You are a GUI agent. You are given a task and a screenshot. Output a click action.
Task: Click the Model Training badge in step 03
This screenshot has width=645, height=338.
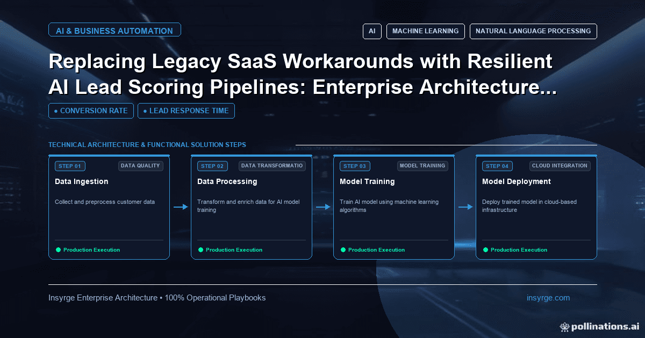[423, 166]
